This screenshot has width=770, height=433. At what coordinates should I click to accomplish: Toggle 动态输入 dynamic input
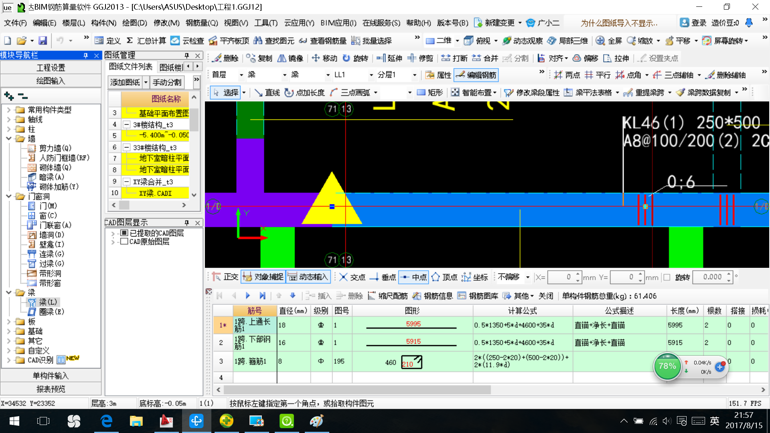pos(308,277)
